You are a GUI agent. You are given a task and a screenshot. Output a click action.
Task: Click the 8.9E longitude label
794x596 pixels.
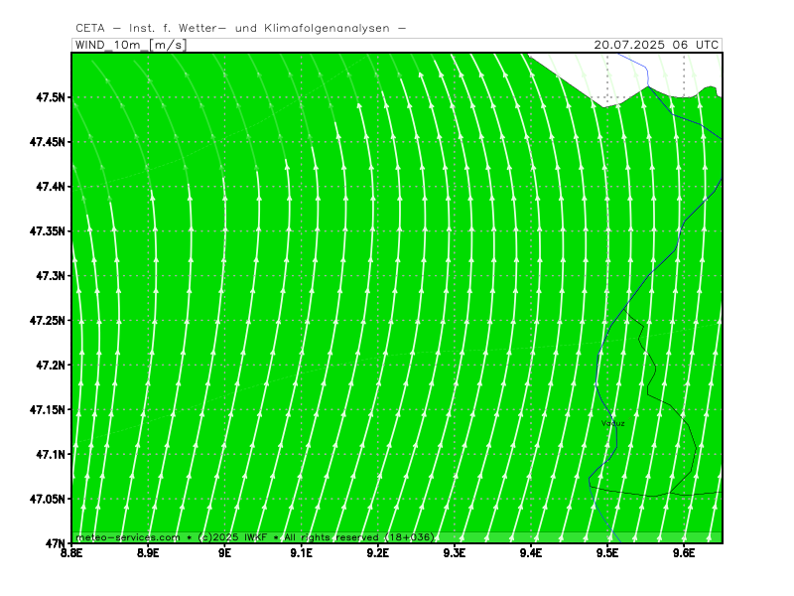point(148,553)
